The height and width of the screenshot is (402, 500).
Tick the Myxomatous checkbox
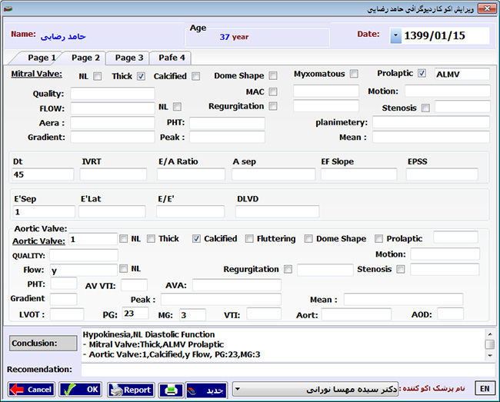coord(354,74)
